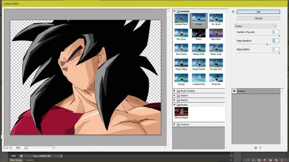The height and width of the screenshot is (162, 289).
Task: Choose the Dry Brush filter thumbnail
Action: pos(216,18)
